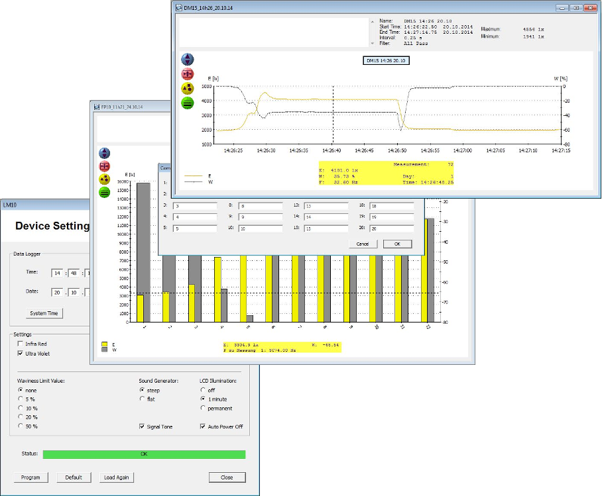Click blue vertical zoom icon in DM15 window
This screenshot has width=602, height=496.
[x=188, y=60]
